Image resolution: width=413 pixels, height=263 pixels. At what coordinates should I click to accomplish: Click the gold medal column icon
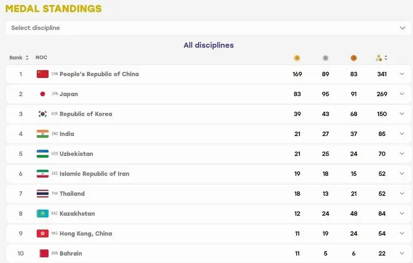[x=297, y=58]
